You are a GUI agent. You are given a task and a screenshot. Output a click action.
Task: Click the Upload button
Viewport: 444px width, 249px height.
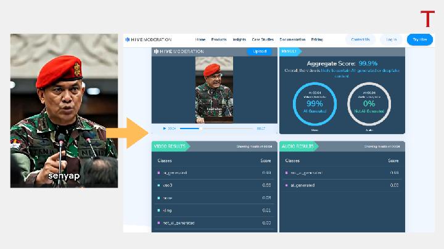coord(259,51)
